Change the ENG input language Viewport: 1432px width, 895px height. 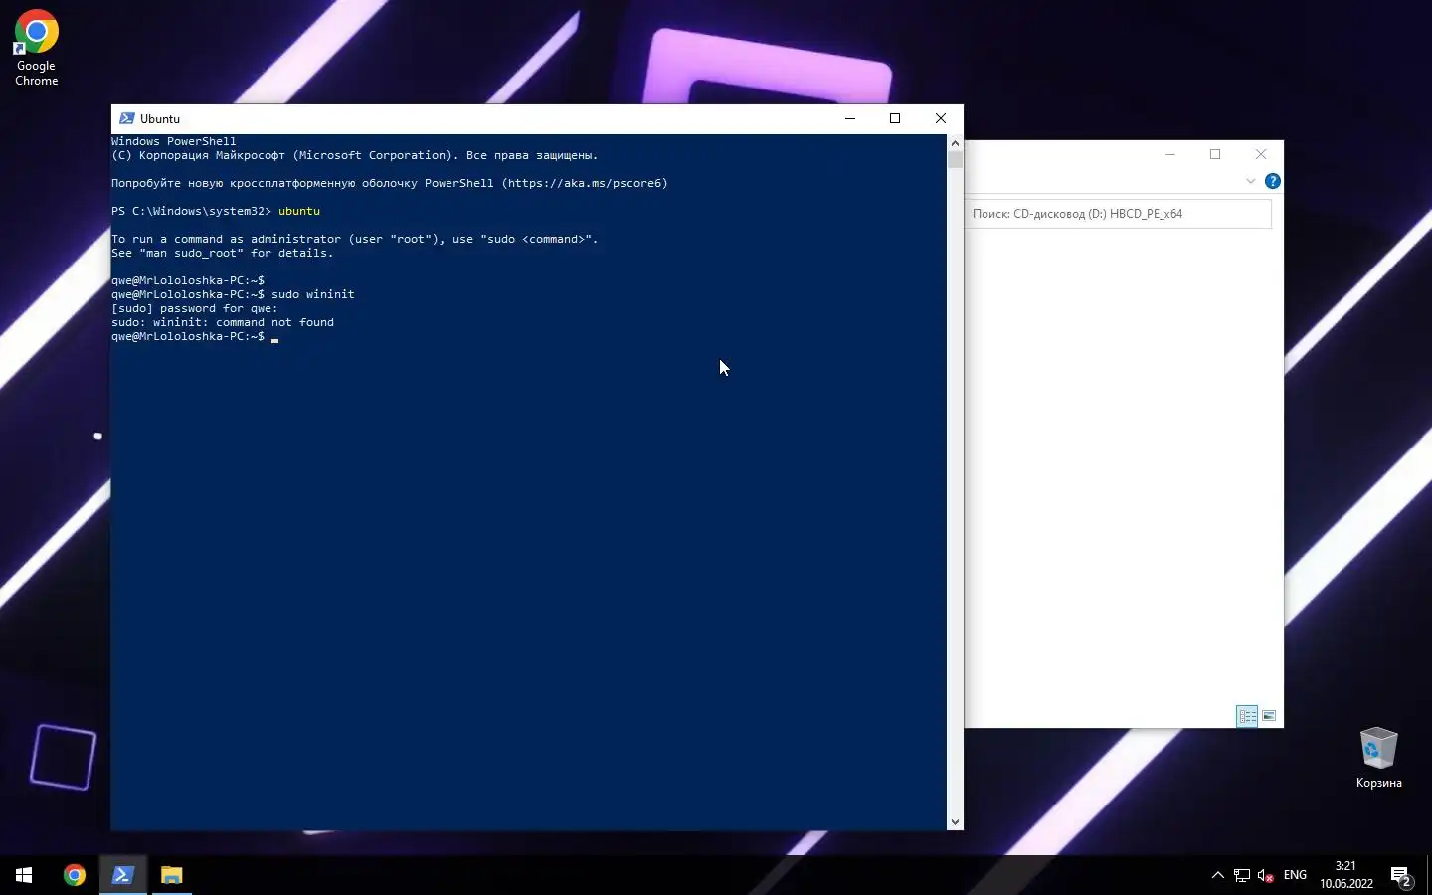[1295, 875]
